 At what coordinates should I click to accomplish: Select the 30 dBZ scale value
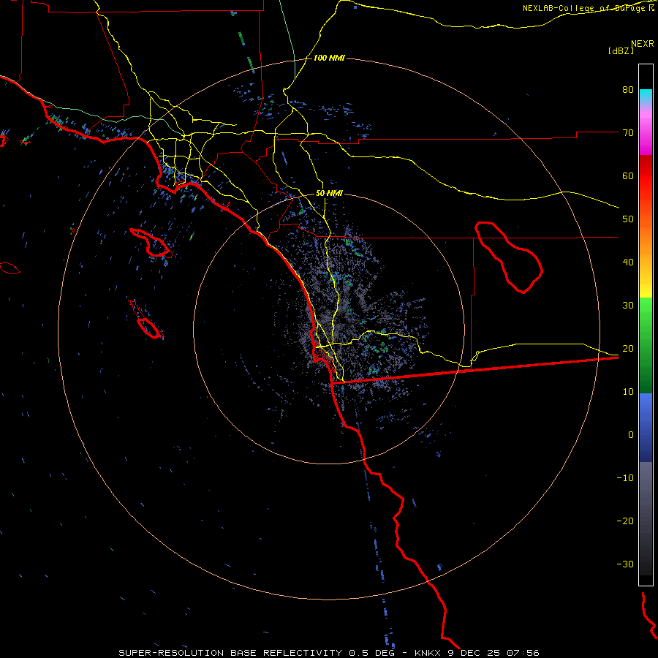tap(628, 306)
